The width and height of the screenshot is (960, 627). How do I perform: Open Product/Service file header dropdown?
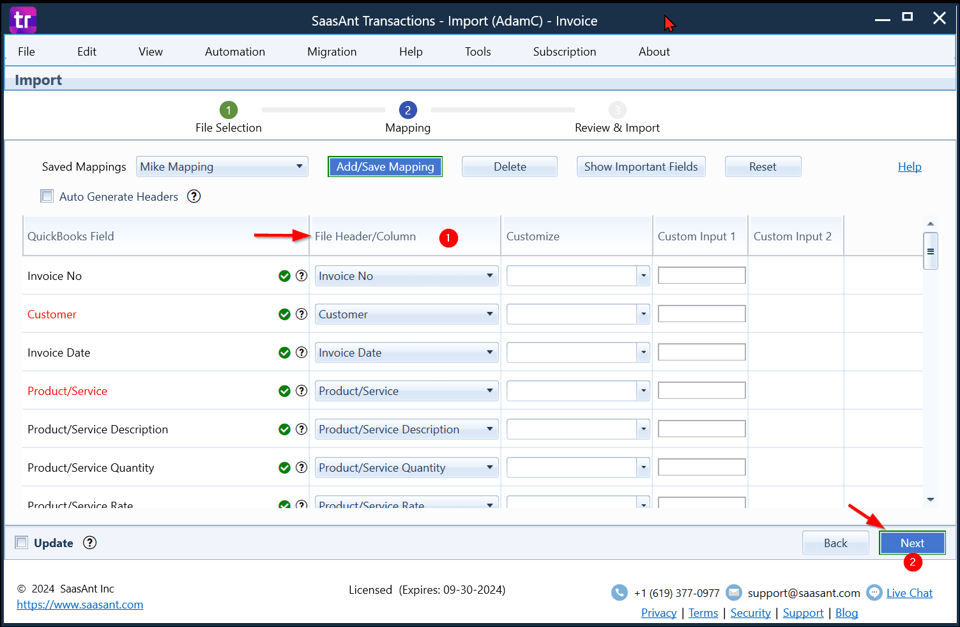406,391
